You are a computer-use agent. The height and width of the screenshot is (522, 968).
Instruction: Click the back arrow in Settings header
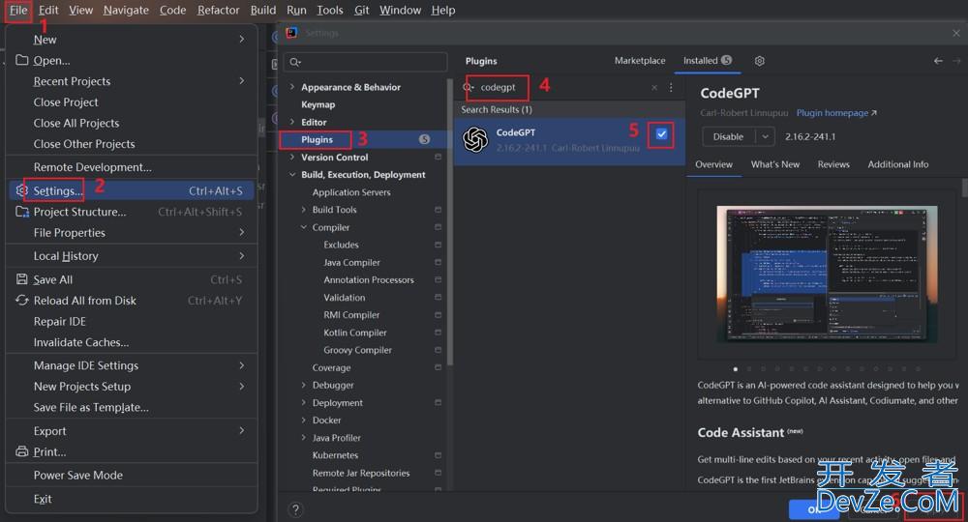pos(938,60)
